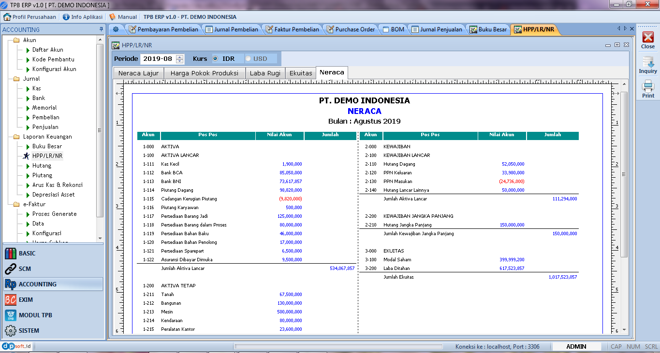Increase the Periode value with stepper
The width and height of the screenshot is (660, 353).
click(x=180, y=57)
